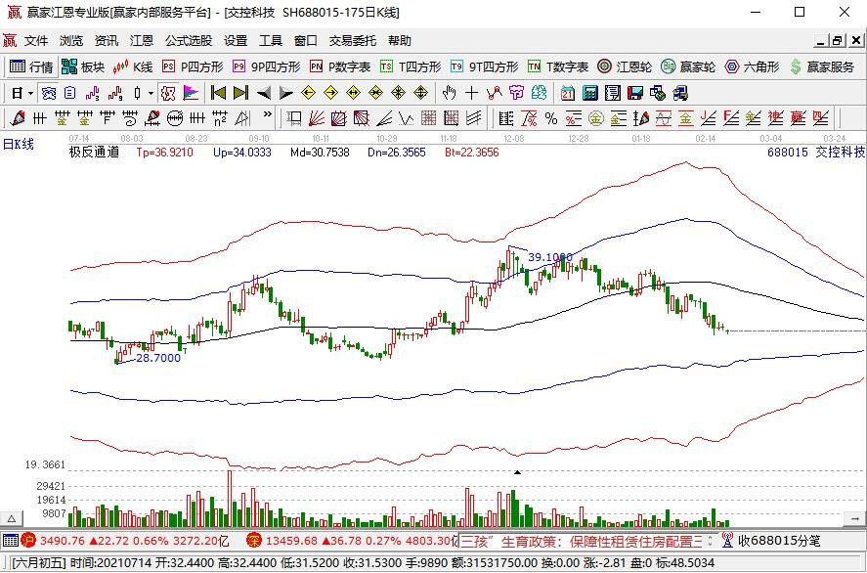Open the 交易委托 menu

[x=352, y=40]
